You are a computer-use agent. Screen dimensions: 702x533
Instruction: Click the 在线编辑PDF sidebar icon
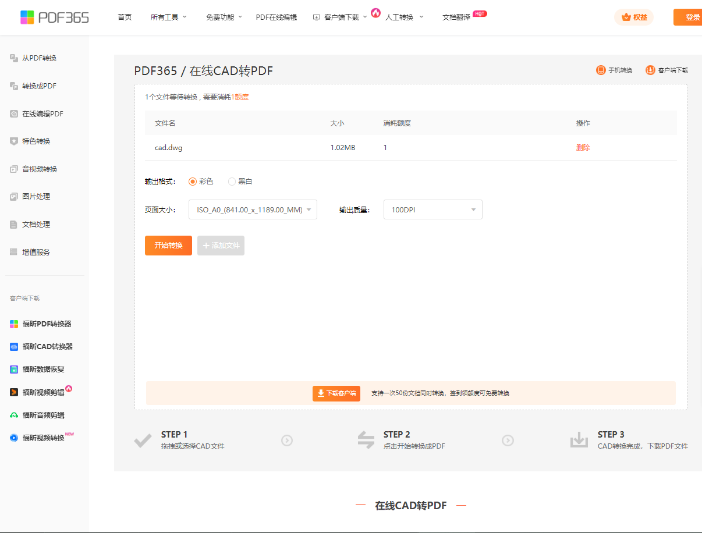tap(14, 114)
